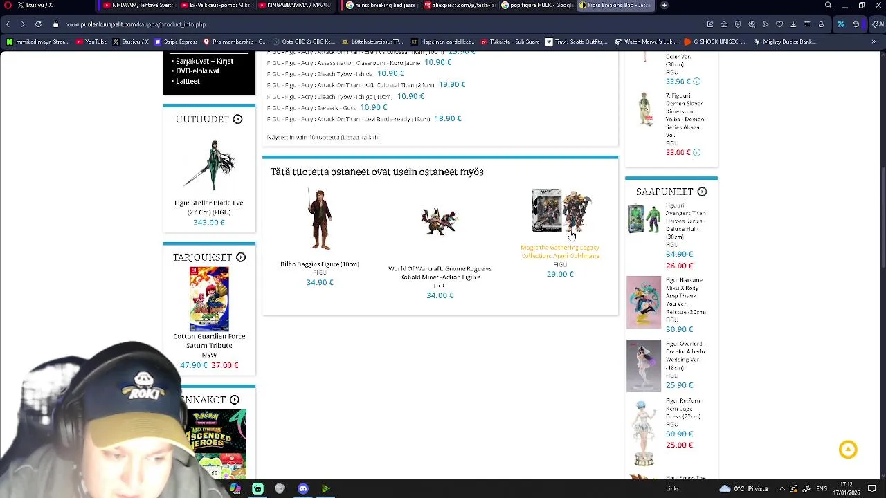Click the World of Warcraft figure image
The height and width of the screenshot is (498, 886).
coord(440,221)
